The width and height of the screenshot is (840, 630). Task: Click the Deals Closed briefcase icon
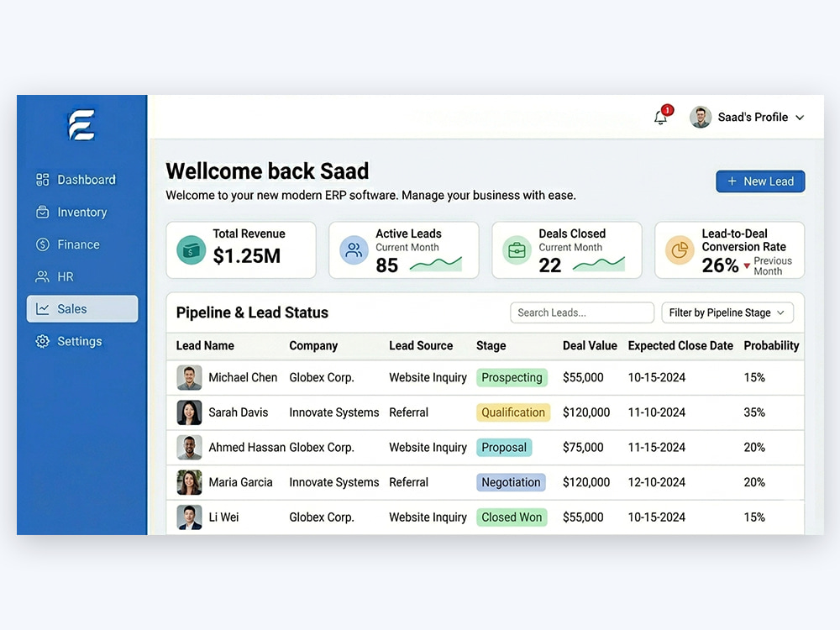[x=517, y=250]
